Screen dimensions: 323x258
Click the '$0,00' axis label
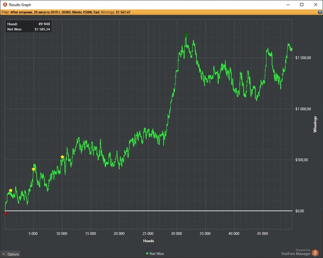300,211
